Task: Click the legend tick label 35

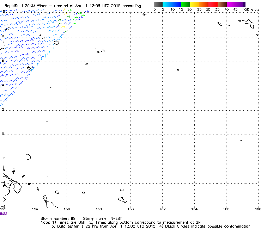Action: point(217,10)
